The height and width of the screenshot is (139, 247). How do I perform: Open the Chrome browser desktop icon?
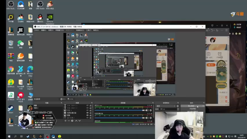click(x=11, y=70)
